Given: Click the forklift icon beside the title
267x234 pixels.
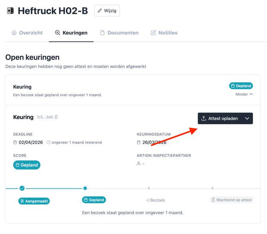Looking at the screenshot, I should (x=10, y=11).
